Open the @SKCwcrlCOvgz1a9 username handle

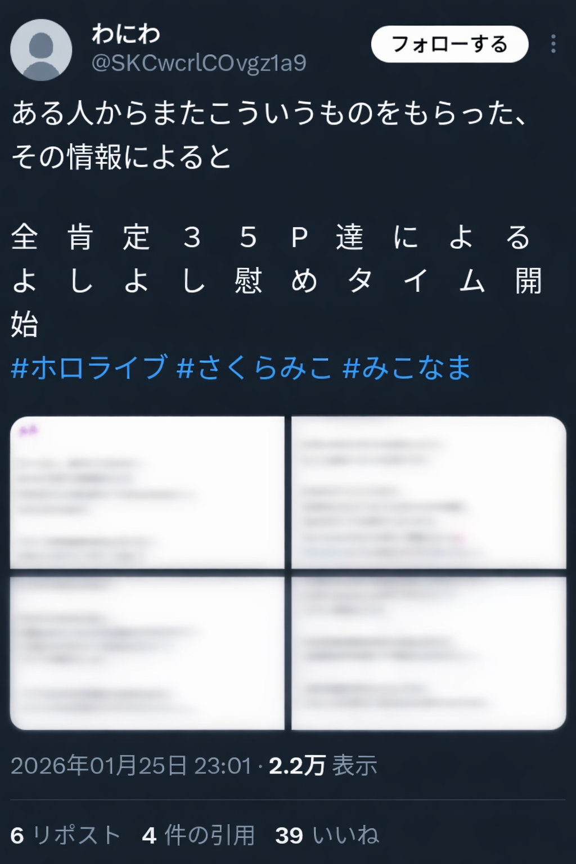[x=199, y=63]
